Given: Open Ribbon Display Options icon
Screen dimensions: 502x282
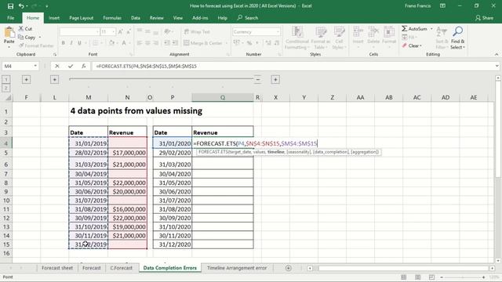Looking at the screenshot, I should 442,5.
